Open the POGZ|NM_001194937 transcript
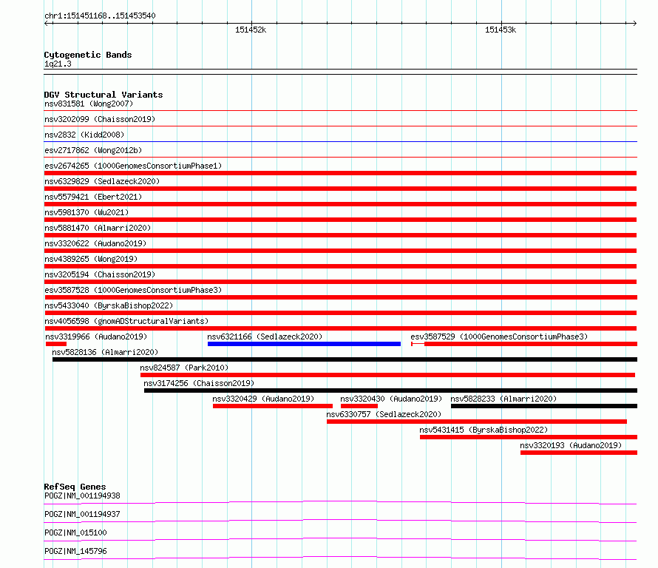Viewport: 658px width, 568px height. coord(82,514)
